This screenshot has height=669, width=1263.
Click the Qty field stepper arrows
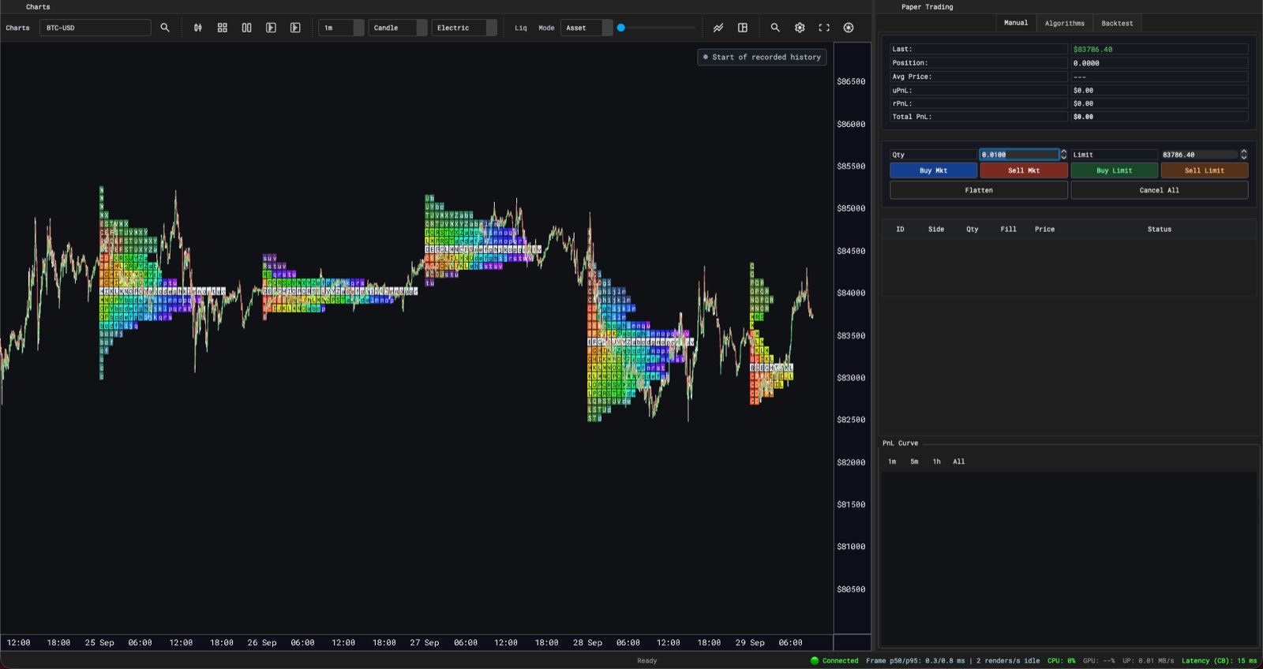point(1063,155)
